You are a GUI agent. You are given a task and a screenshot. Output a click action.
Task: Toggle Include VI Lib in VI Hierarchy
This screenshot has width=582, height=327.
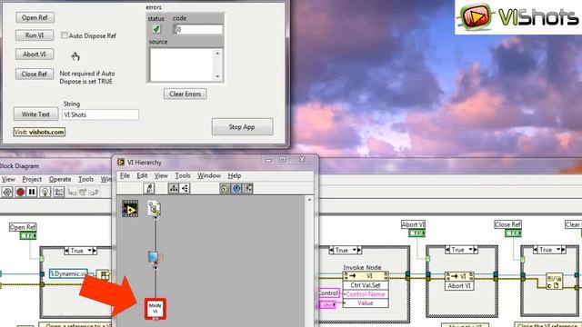pos(225,188)
